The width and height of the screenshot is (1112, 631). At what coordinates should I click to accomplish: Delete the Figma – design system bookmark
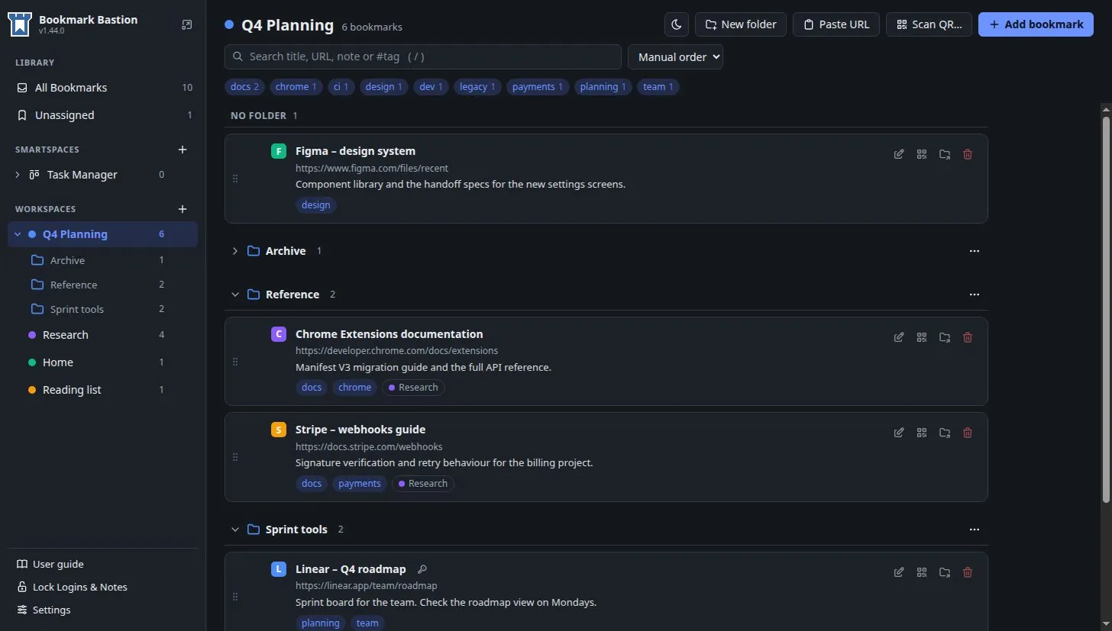968,154
